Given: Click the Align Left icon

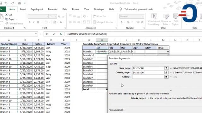Looking at the screenshot, I should click(x=70, y=22).
